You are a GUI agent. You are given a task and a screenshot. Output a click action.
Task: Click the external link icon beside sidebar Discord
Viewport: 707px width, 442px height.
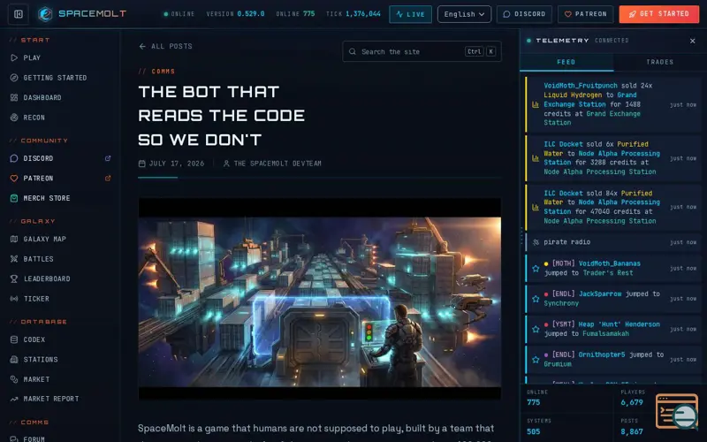coord(108,158)
